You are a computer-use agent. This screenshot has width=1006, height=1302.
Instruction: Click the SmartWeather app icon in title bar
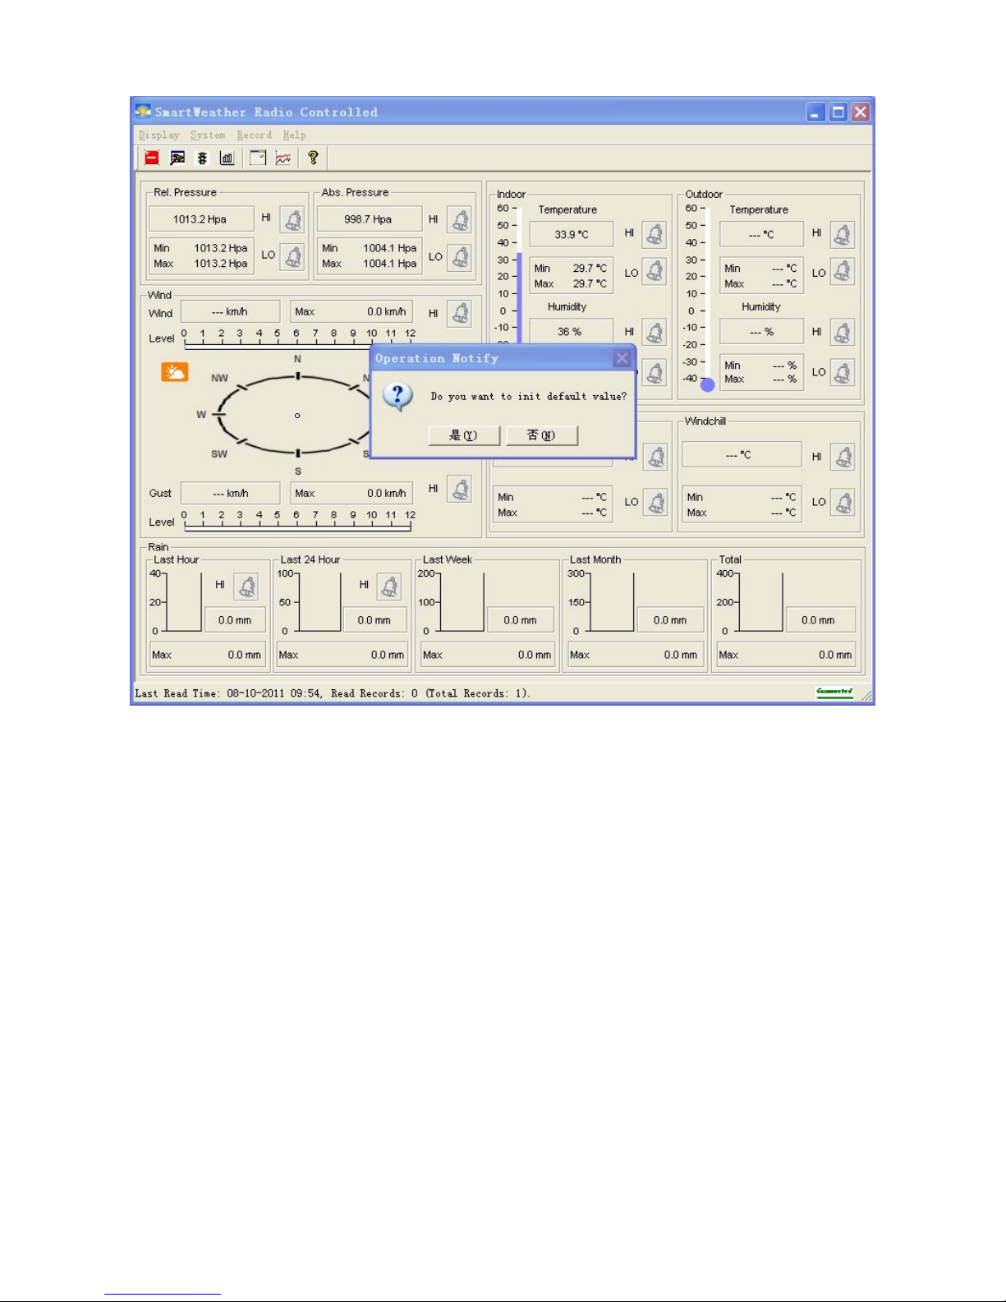[x=144, y=111]
